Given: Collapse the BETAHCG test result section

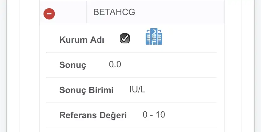Looking at the screenshot, I should coord(49,14).
